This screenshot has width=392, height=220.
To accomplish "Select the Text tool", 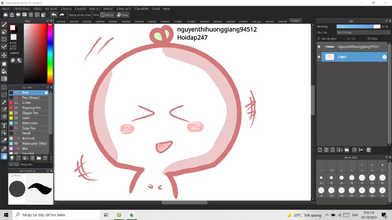I will click(x=4, y=125).
